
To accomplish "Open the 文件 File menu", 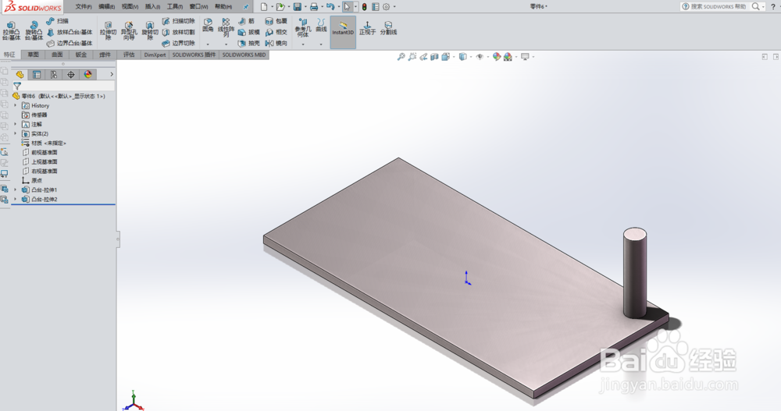I will [x=84, y=7].
